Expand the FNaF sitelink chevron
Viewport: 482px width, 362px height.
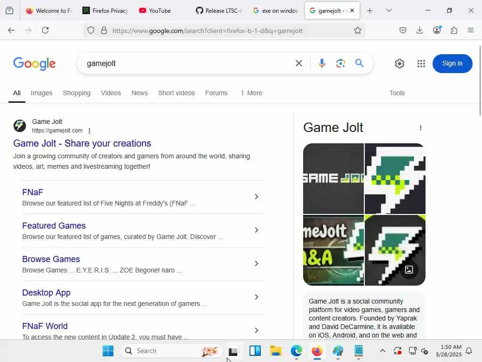point(257,197)
